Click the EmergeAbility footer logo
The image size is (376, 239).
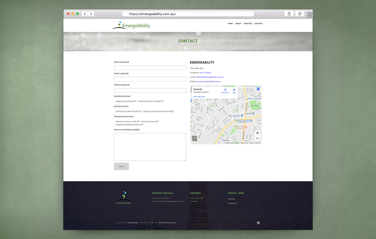pyautogui.click(x=124, y=198)
